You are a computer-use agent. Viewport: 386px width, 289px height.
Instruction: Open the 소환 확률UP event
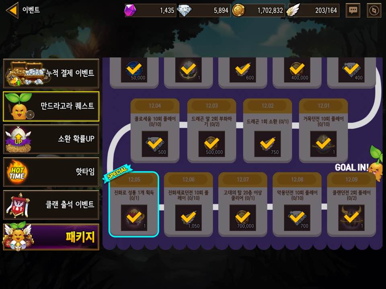click(51, 139)
